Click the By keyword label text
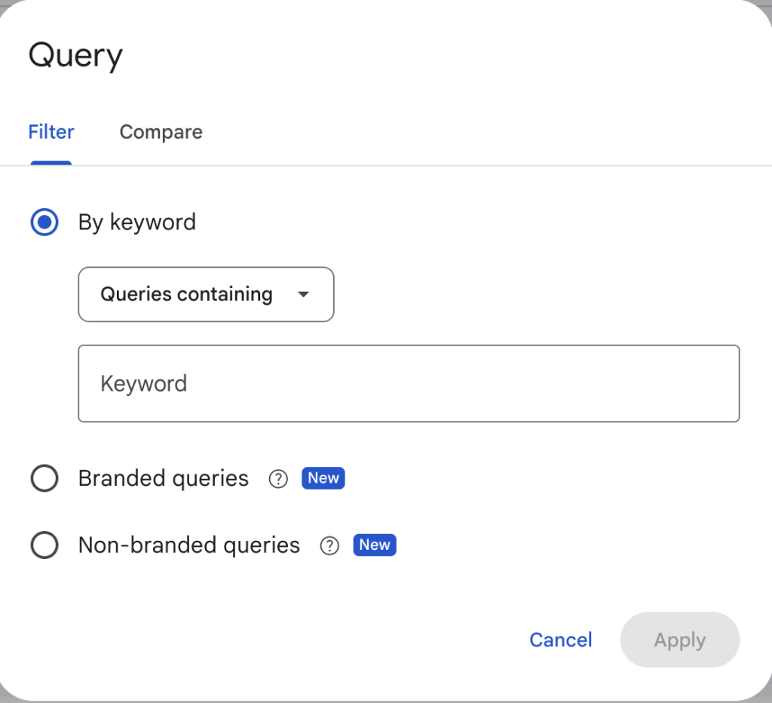Image resolution: width=772 pixels, height=703 pixels. click(137, 223)
